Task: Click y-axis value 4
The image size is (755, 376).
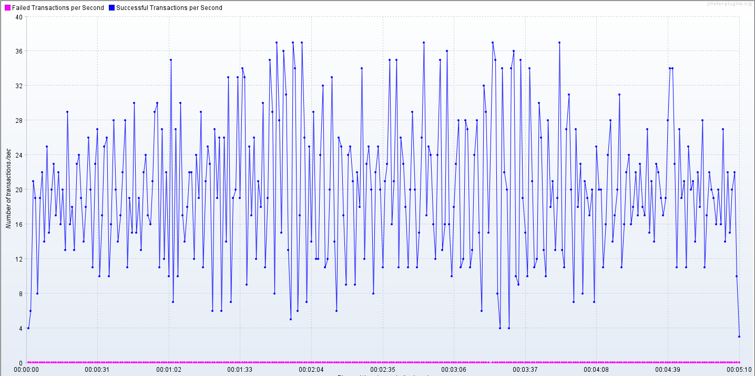Action: tap(21, 329)
